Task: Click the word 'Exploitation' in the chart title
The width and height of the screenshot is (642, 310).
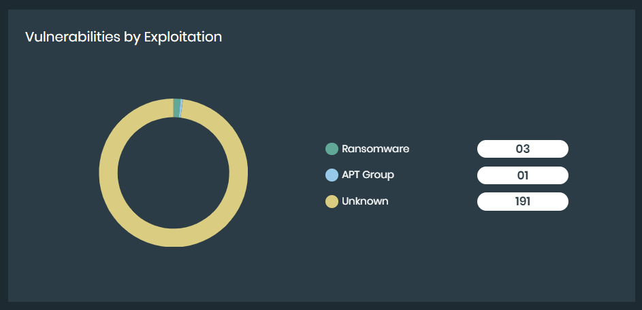Action: point(182,37)
